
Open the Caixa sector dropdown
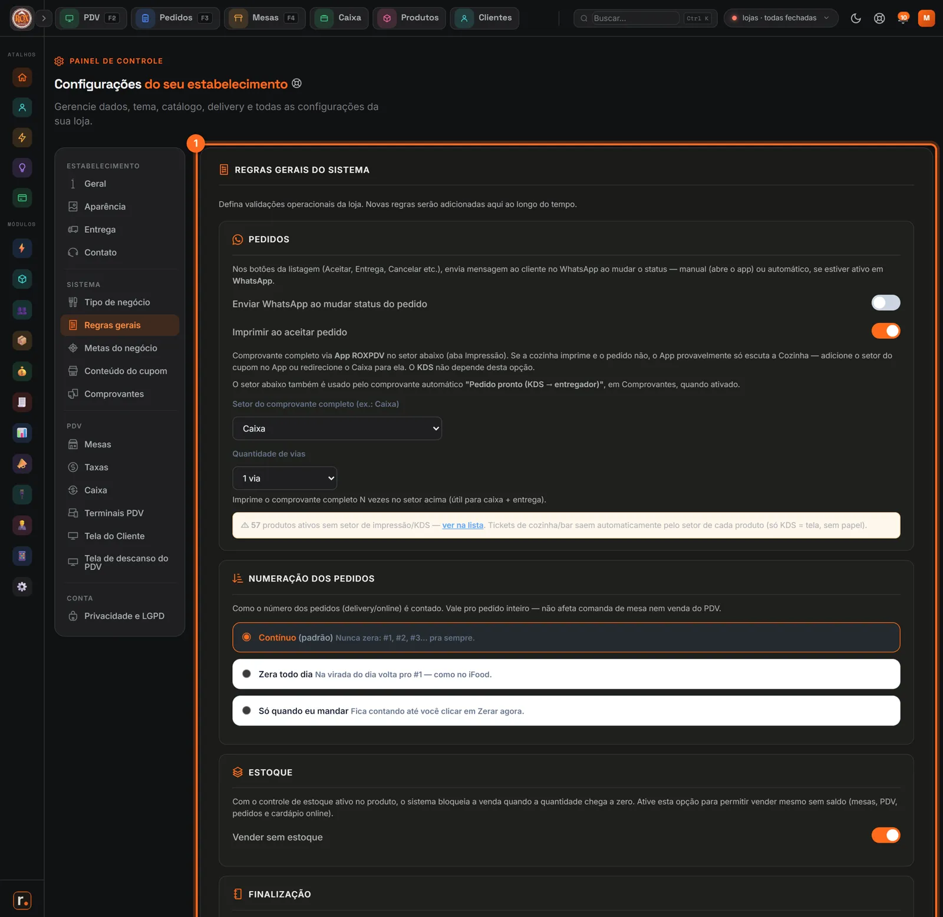pos(337,428)
